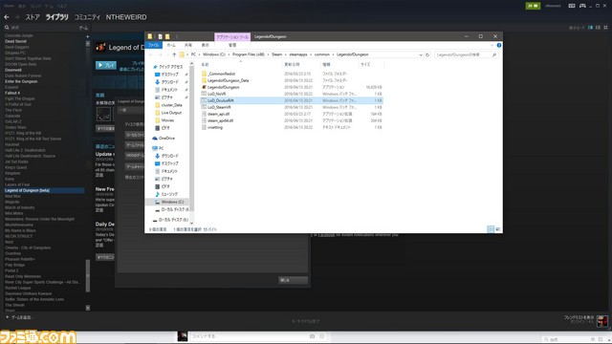This screenshot has height=344, width=612.
Task: Click the Explorer up-one-level arrow
Action: click(x=174, y=54)
